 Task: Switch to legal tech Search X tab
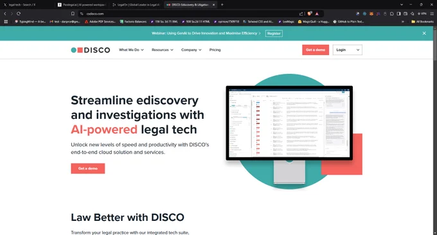click(x=27, y=4)
